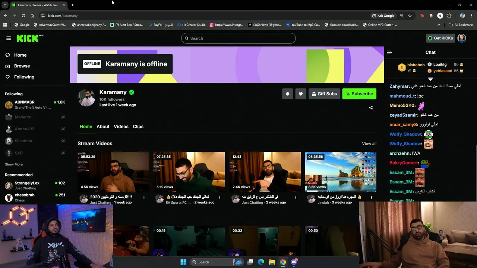The image size is (477, 268).
Task: Open ABNMASR channel in Following list
Action: (35, 105)
